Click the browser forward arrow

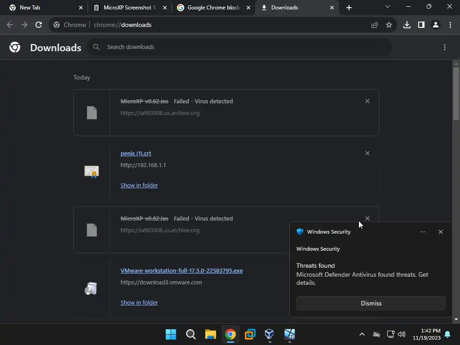[24, 25]
